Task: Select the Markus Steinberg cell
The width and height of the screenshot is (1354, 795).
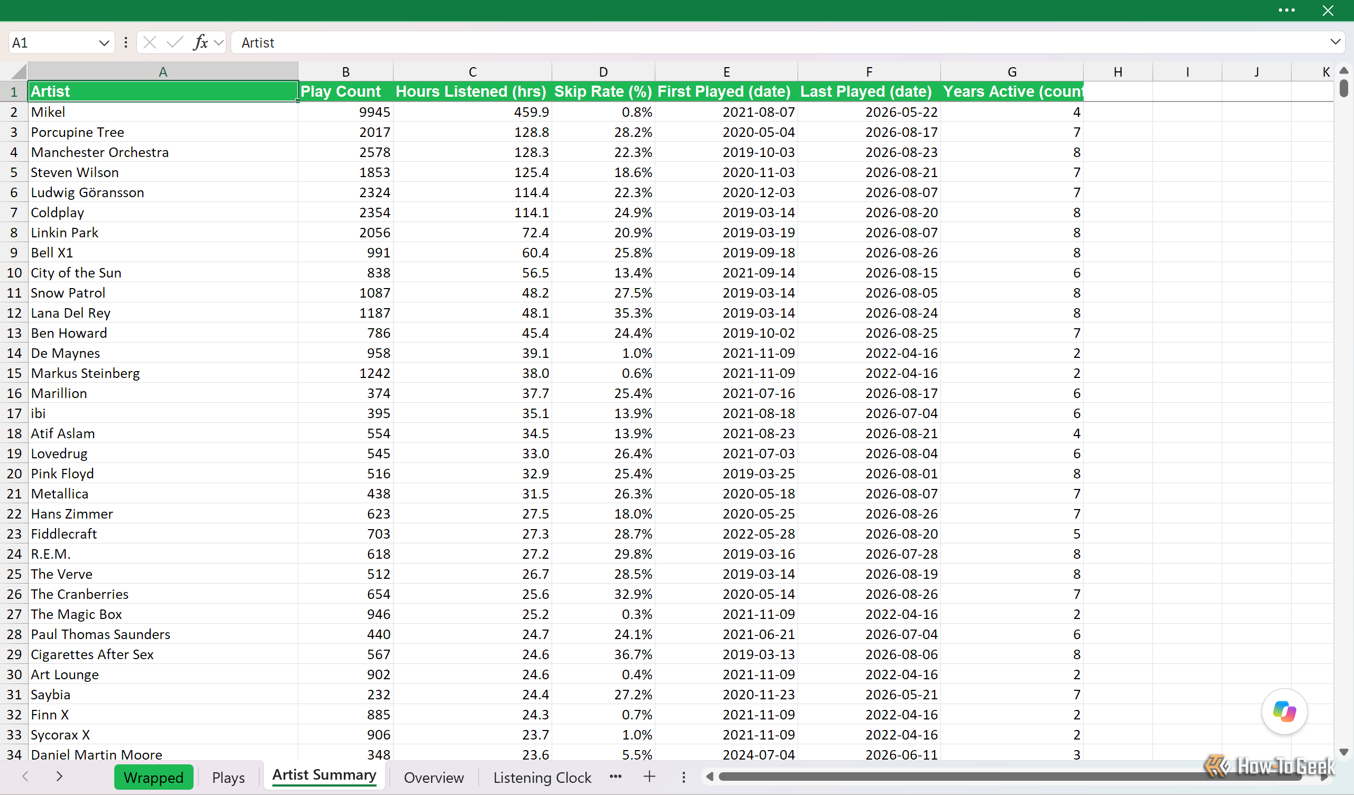Action: coord(163,373)
